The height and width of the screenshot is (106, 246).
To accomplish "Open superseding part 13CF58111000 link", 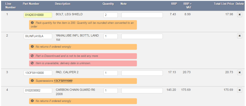I will coord(63,81).
